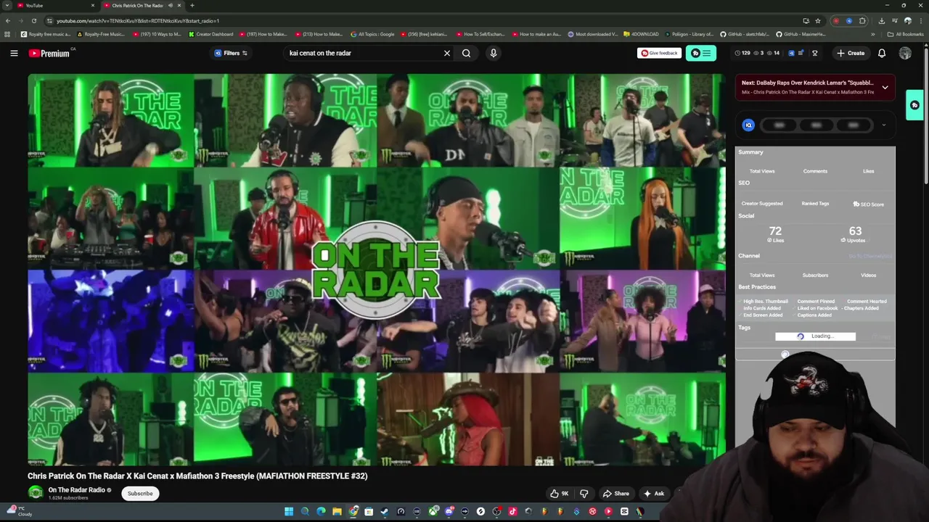The height and width of the screenshot is (522, 929).
Task: Click the Ask button below the video
Action: [x=654, y=494]
